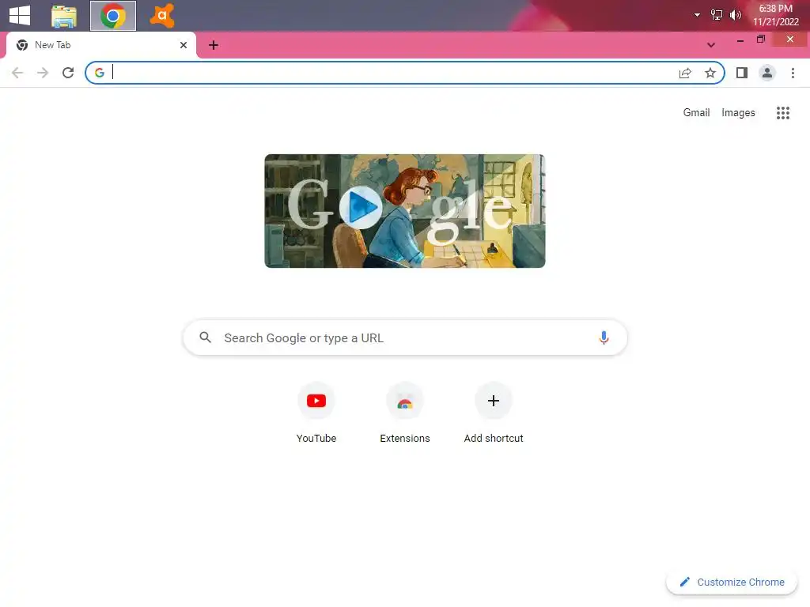Restore down the Chrome window
Viewport: 810px width, 607px height.
pyautogui.click(x=761, y=40)
